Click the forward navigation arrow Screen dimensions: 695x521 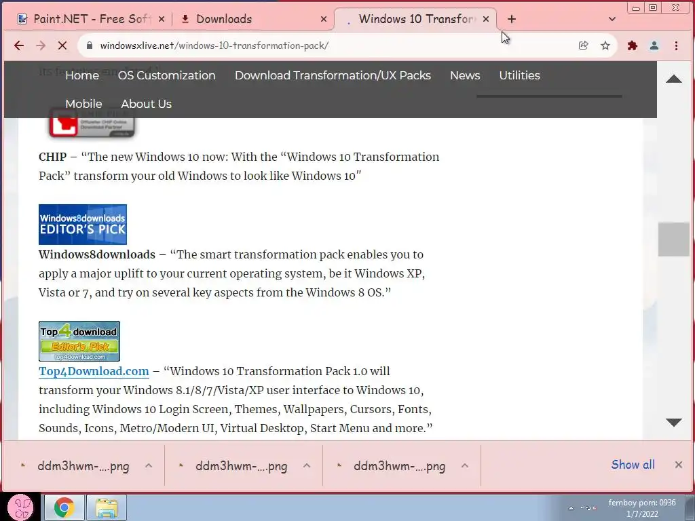[x=41, y=45]
